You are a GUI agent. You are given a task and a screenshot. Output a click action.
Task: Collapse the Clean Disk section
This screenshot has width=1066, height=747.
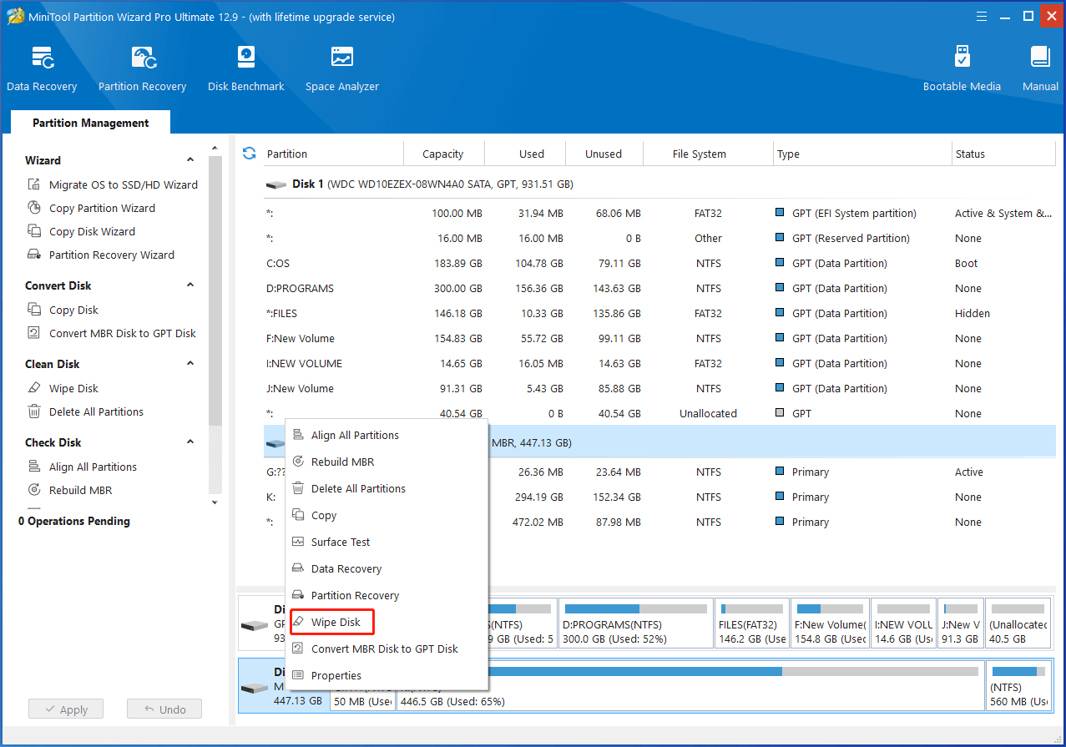[190, 364]
